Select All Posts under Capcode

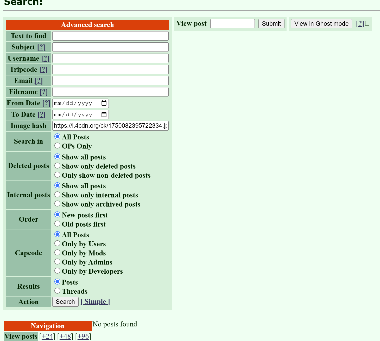click(x=57, y=234)
